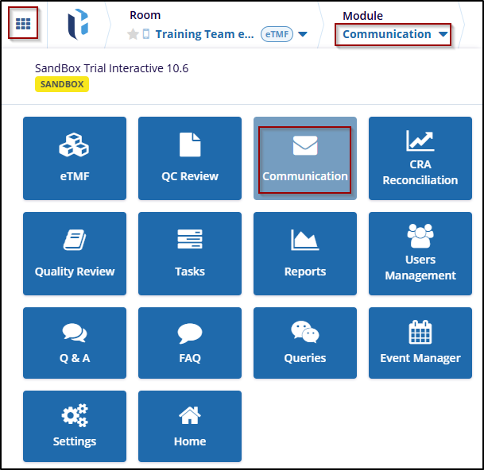Image resolution: width=484 pixels, height=470 pixels.
Task: Open the CRA Reconciliation tile
Action: tap(420, 158)
